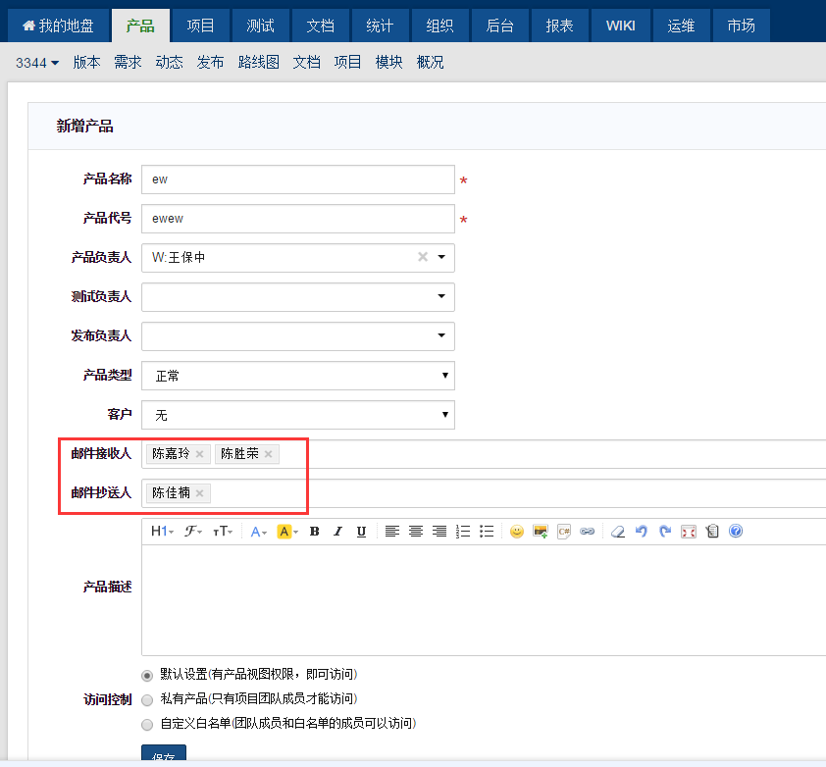Viewport: 826px width, 767px height.
Task: Center align text in description editor
Action: pos(416,531)
